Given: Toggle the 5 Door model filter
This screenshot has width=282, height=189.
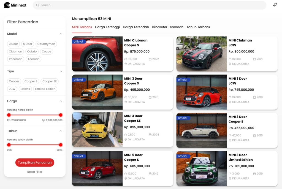Looking at the screenshot, I should 28,44.
